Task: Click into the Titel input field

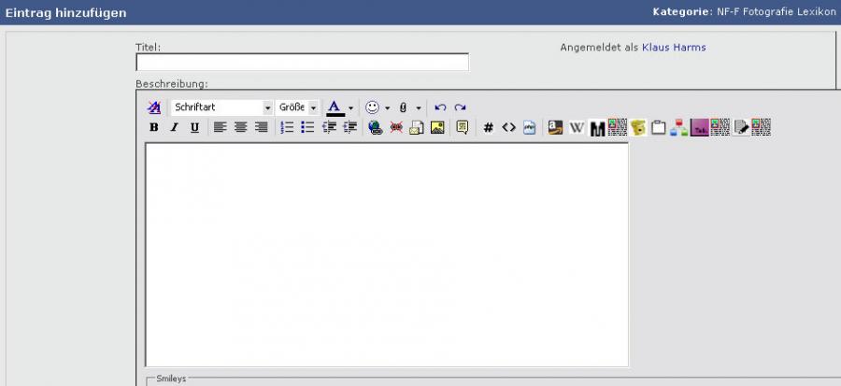Action: click(x=303, y=63)
